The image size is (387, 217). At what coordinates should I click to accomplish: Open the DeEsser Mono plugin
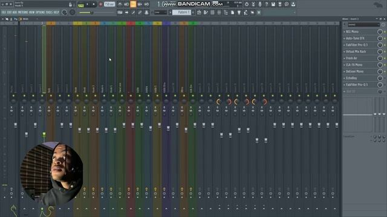(x=355, y=72)
